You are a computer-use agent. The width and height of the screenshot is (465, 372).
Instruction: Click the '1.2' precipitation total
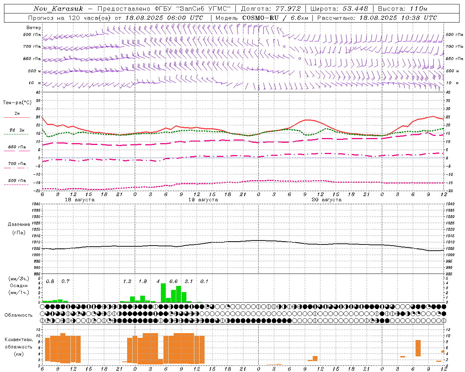click(x=127, y=282)
